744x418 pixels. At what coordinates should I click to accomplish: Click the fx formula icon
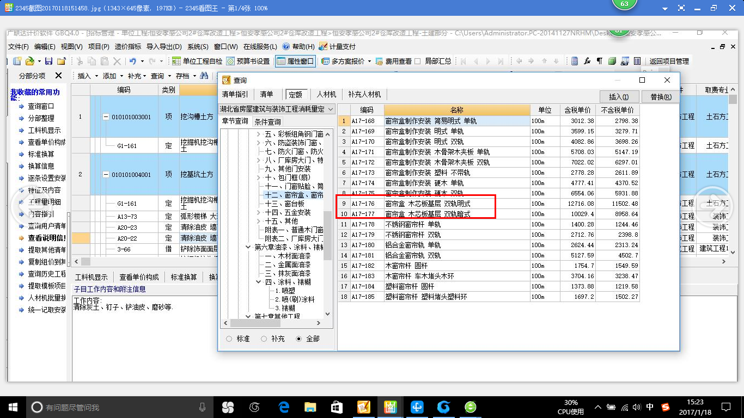(587, 61)
